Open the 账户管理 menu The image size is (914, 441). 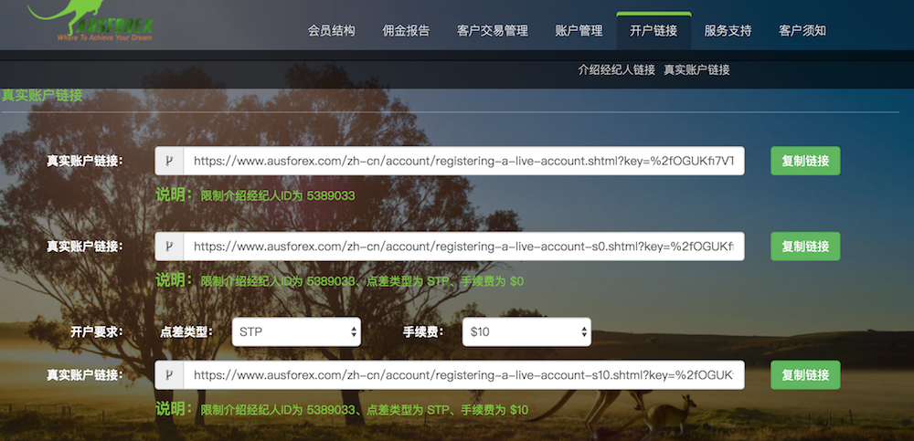(x=579, y=31)
